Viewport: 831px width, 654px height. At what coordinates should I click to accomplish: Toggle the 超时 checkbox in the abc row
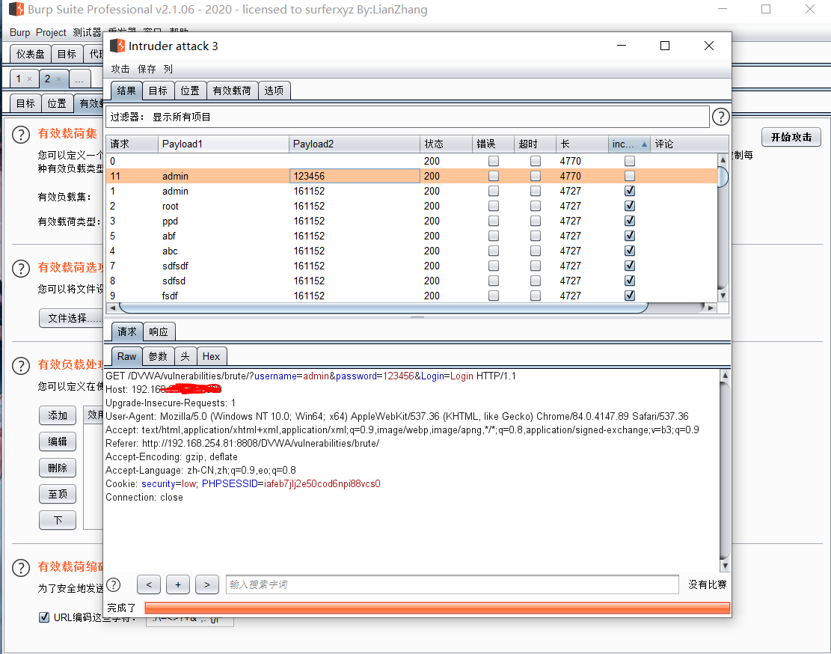[536, 251]
